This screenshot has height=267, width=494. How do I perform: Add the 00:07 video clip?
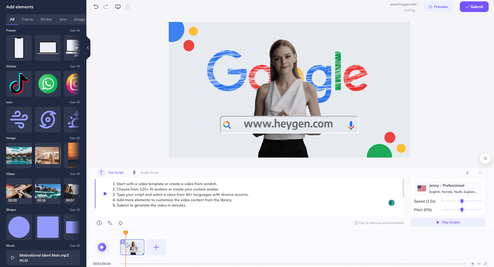click(x=72, y=191)
